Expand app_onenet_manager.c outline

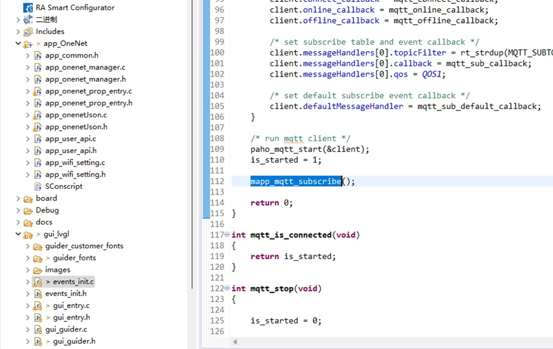(x=27, y=67)
